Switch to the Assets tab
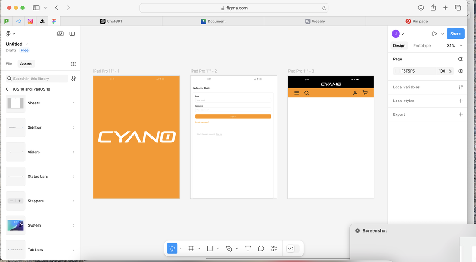Image resolution: width=476 pixels, height=262 pixels. click(x=26, y=64)
